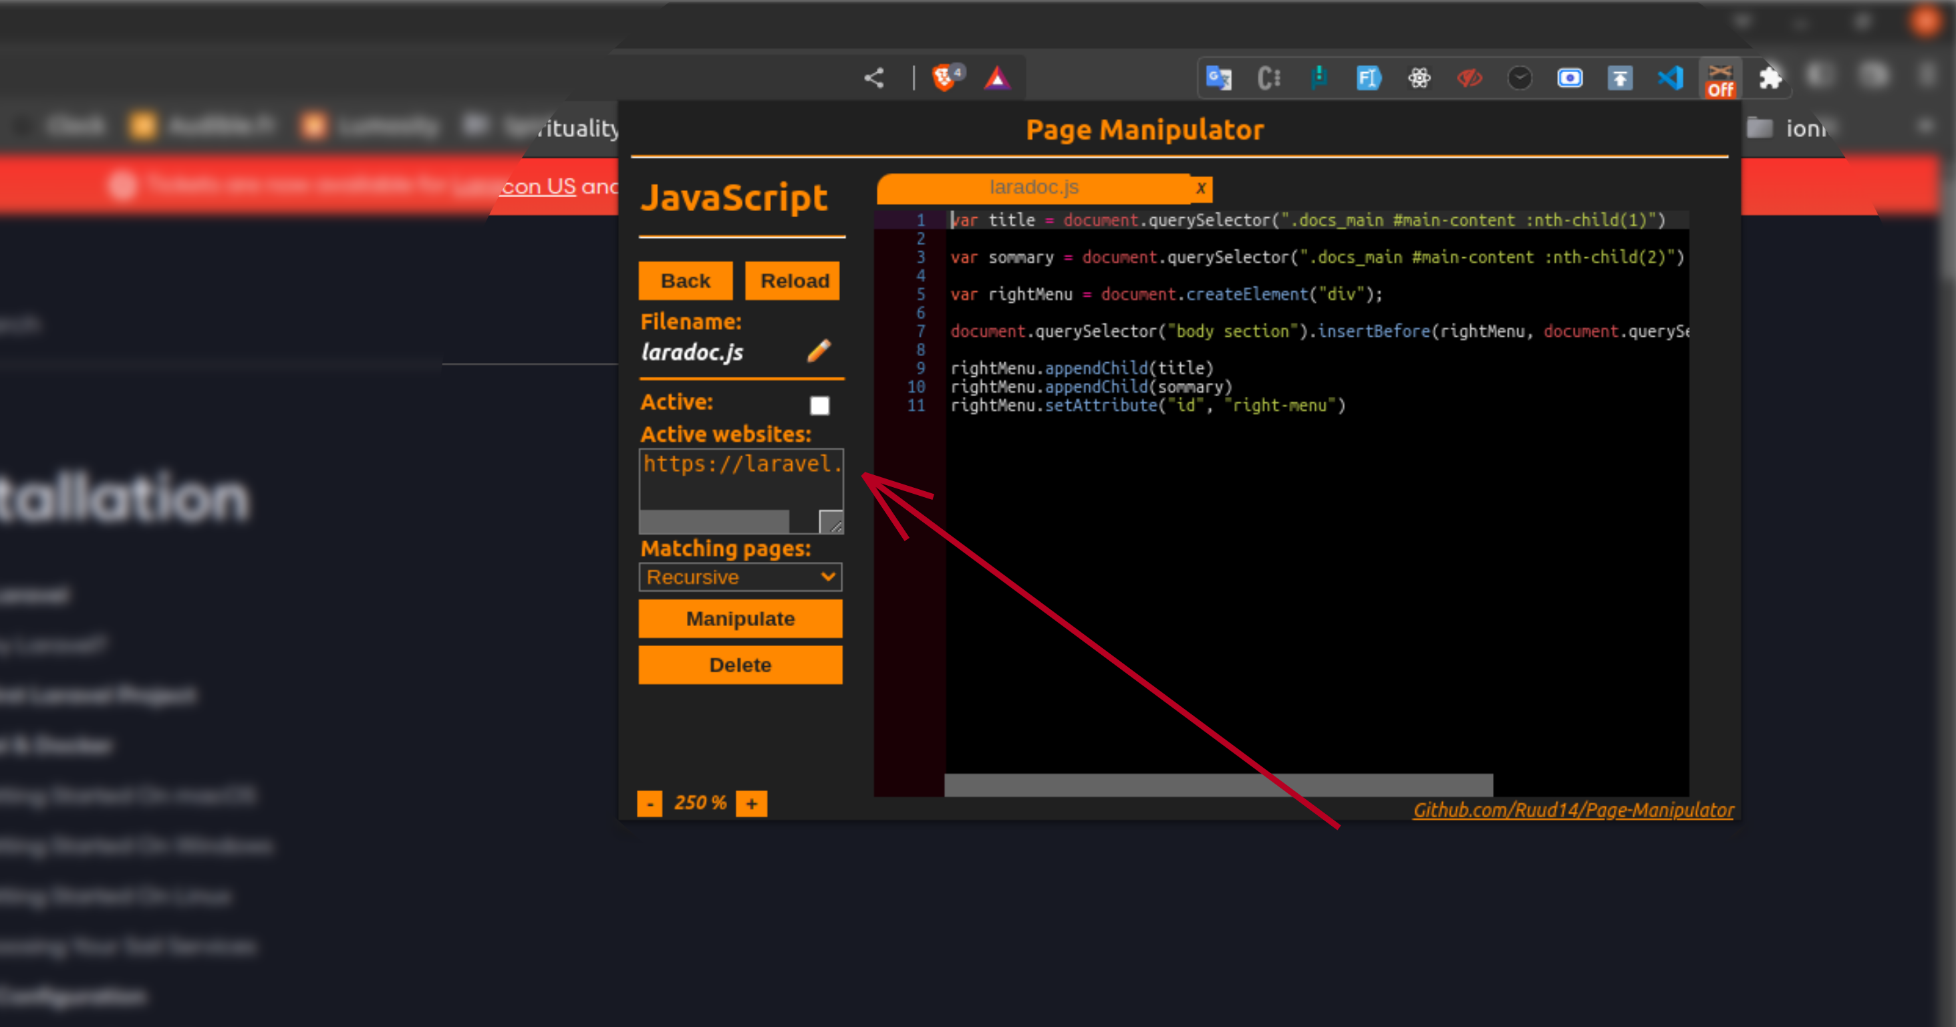This screenshot has height=1027, width=1956.
Task: Close the laradoc.js tab with X
Action: [1200, 188]
